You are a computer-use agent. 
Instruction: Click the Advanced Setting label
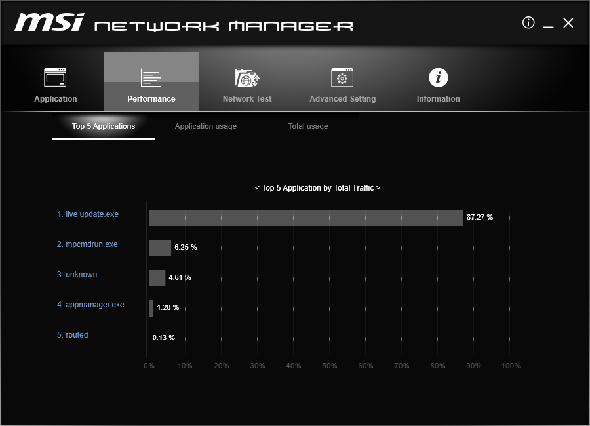pos(342,98)
